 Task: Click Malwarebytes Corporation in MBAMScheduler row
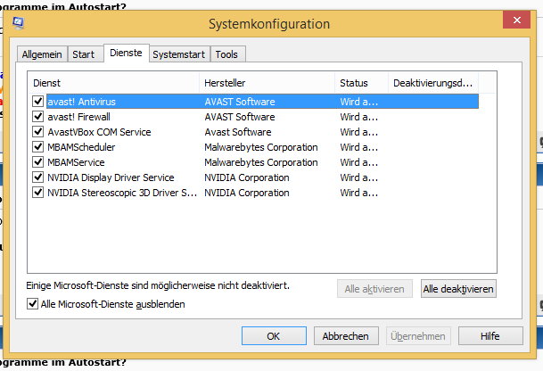[x=261, y=147]
